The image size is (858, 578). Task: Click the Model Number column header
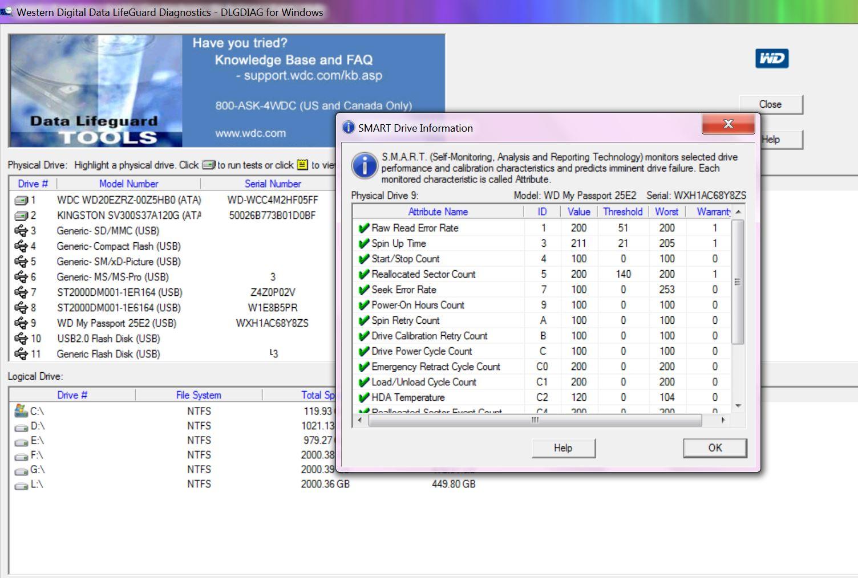click(129, 184)
